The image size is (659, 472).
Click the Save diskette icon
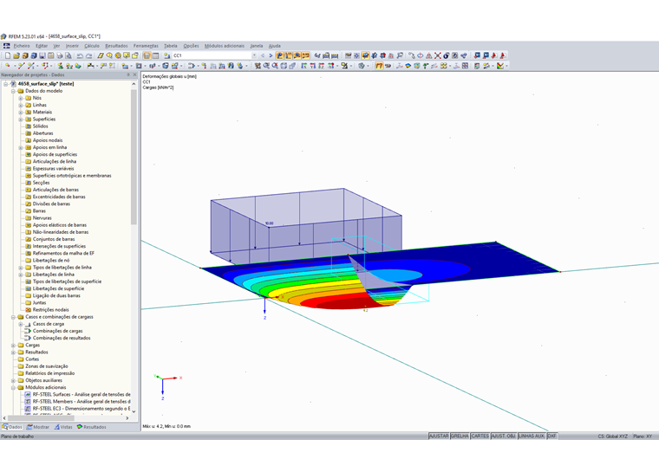click(x=42, y=55)
